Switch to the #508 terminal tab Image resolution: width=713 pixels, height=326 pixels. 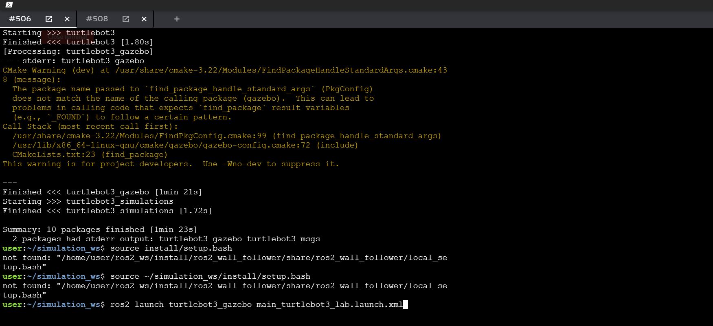pos(97,19)
